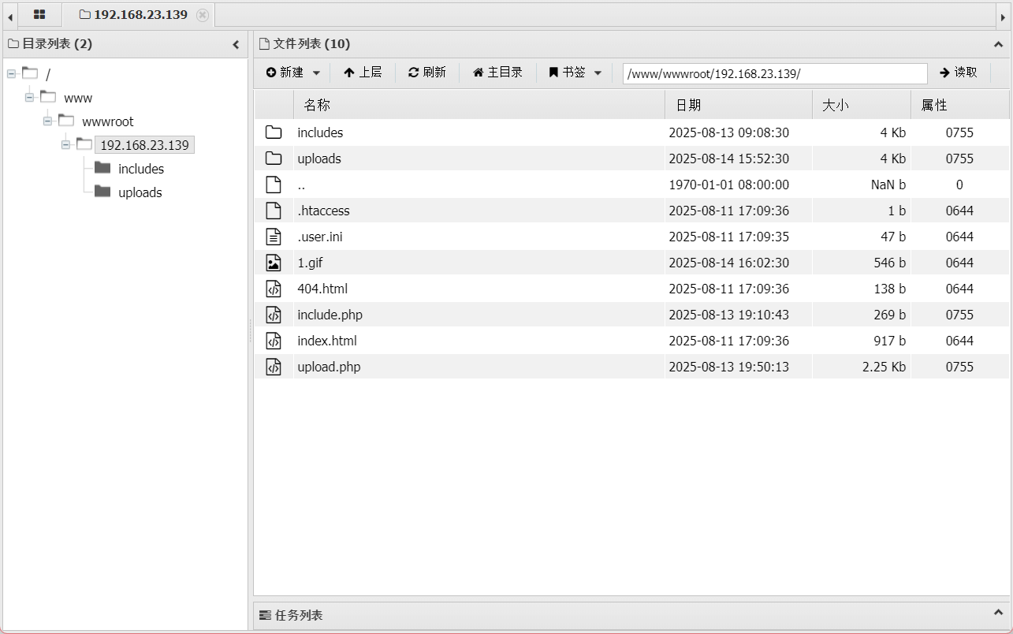Collapse the wwwroot tree node

coord(47,121)
